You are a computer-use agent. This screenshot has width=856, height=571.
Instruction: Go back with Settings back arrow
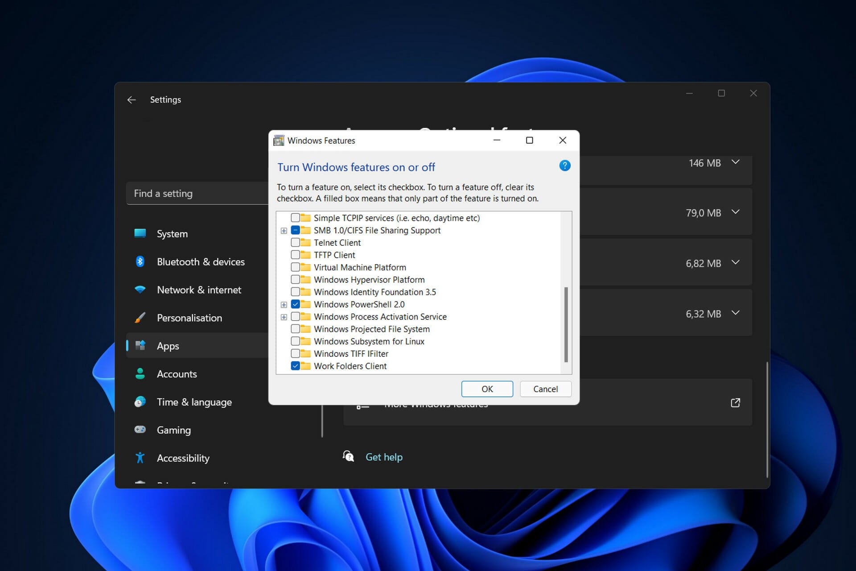(132, 99)
